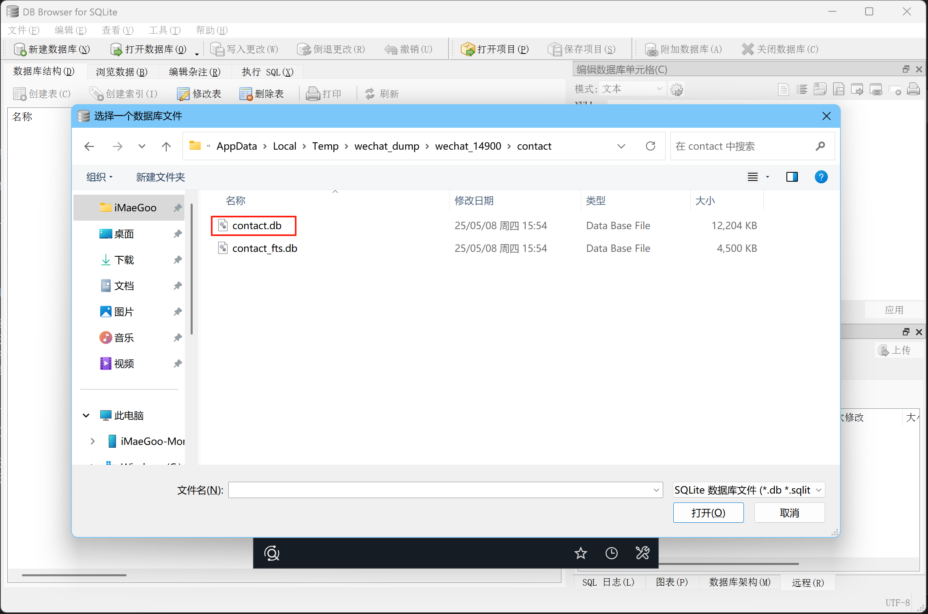Select 下载 in sidebar

[x=129, y=260]
